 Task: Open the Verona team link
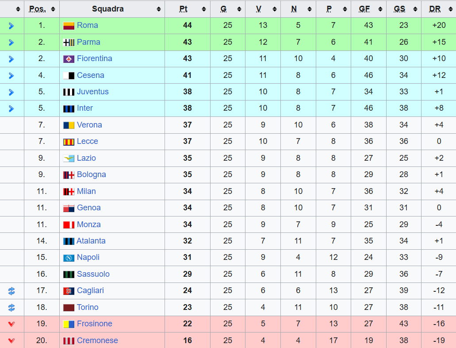click(x=89, y=125)
